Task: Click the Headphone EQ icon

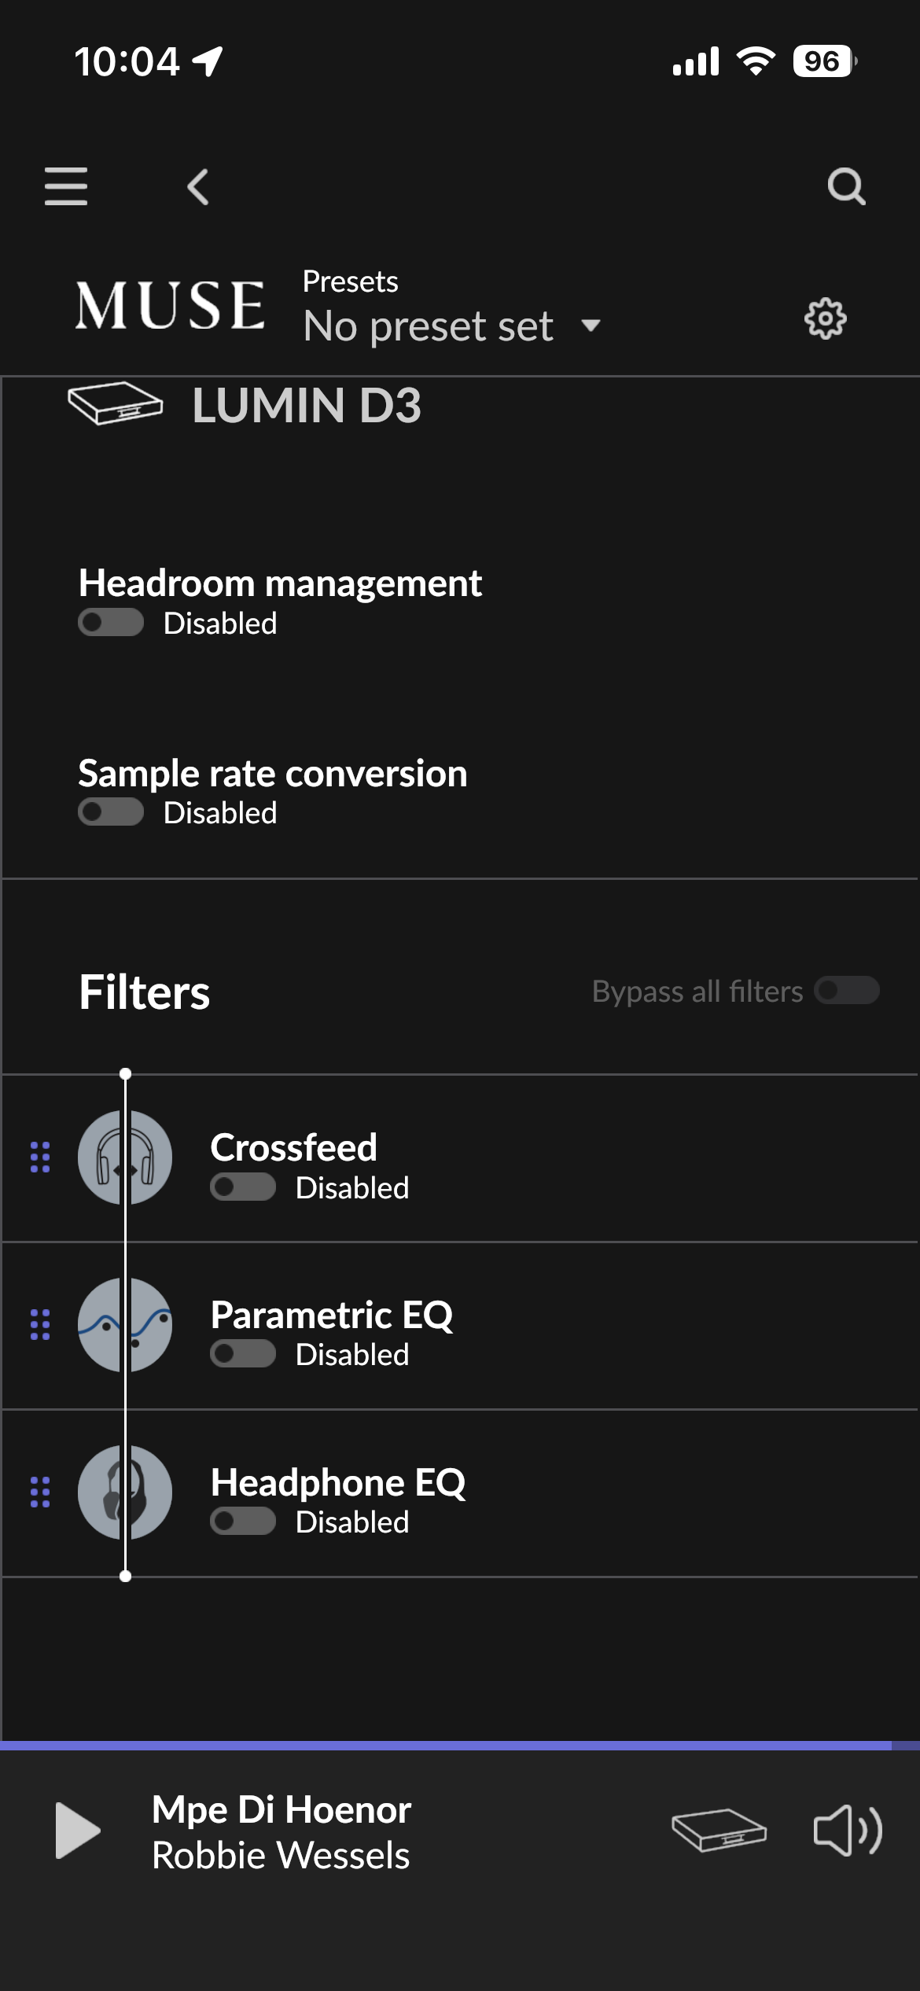Action: 125,1492
